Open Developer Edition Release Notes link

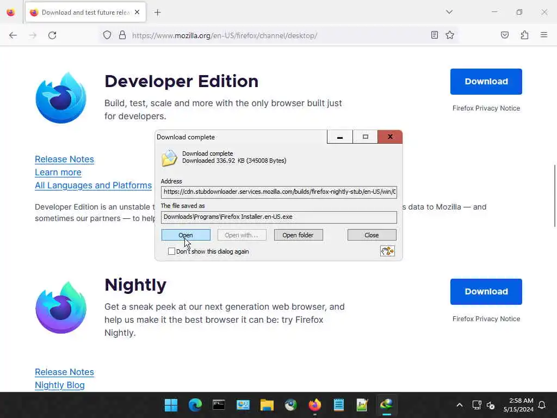[64, 159]
